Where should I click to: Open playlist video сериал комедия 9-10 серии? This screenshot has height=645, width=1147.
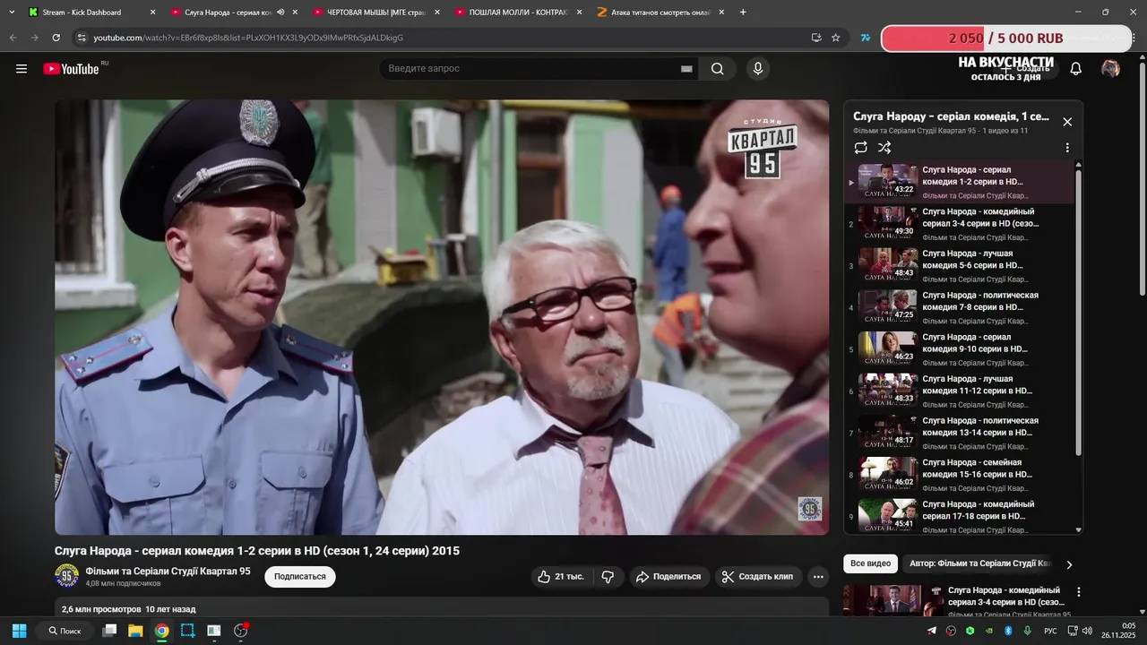(960, 349)
